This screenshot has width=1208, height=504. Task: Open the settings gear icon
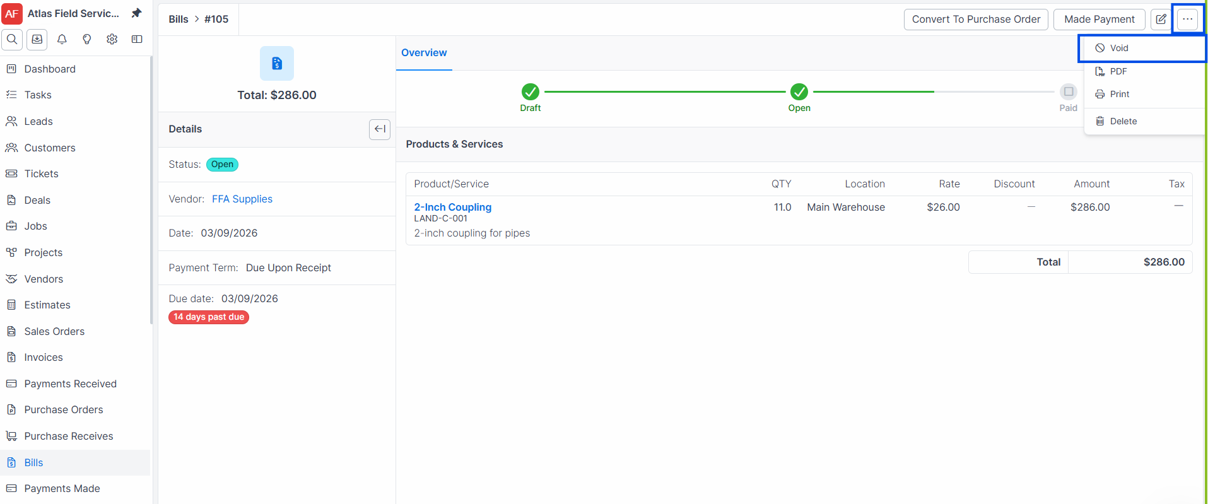112,39
